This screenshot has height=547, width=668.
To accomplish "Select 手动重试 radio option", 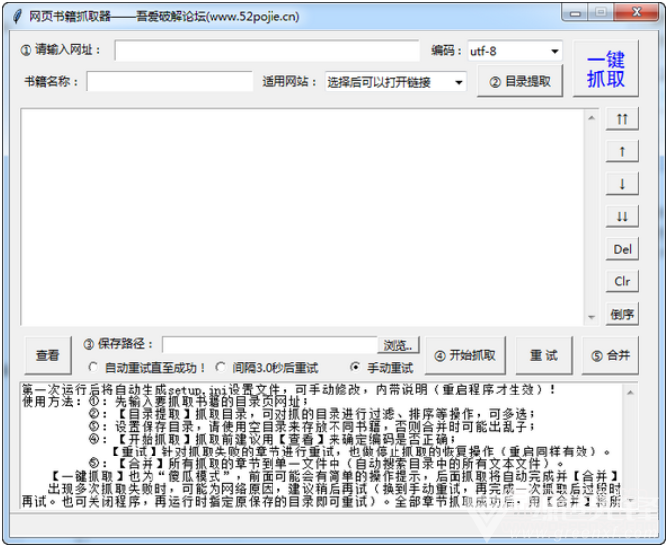I will (355, 367).
